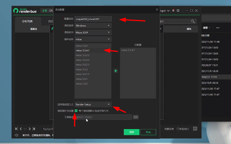The height and width of the screenshot is (144, 231).
Task: Open the notification bell icon
Action: tap(173, 11)
